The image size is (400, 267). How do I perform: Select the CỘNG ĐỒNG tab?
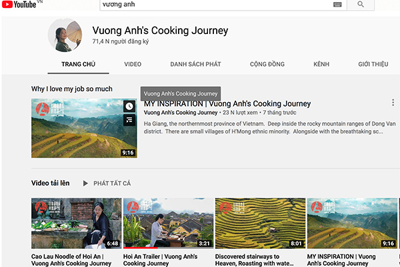tap(267, 64)
